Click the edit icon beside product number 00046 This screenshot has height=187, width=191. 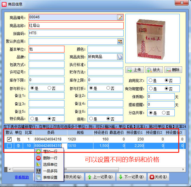(120, 17)
